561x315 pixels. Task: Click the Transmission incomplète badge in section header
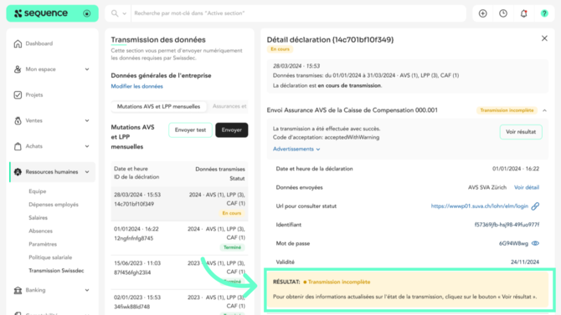tap(507, 110)
